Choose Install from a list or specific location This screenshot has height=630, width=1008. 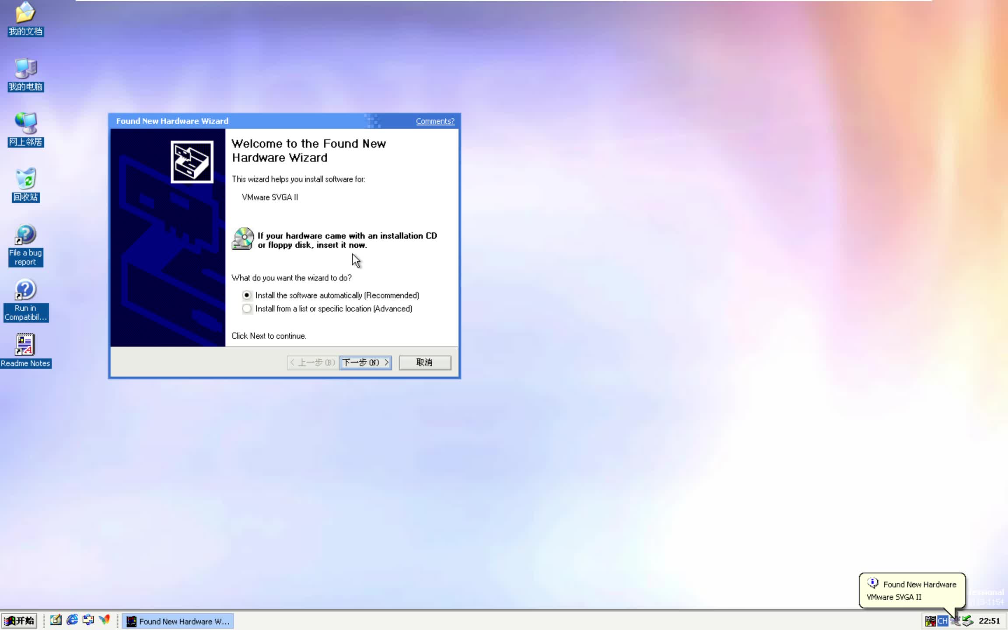pos(247,309)
